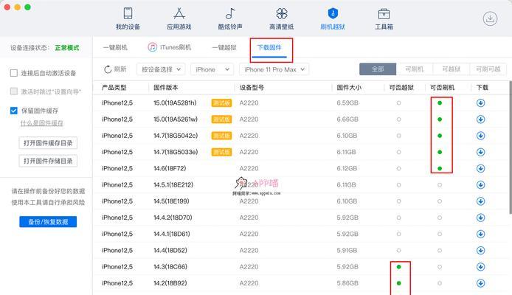This screenshot has width=512, height=295.
Task: Click A2220 in the 14.4.2(18D70) row
Action: (x=249, y=218)
